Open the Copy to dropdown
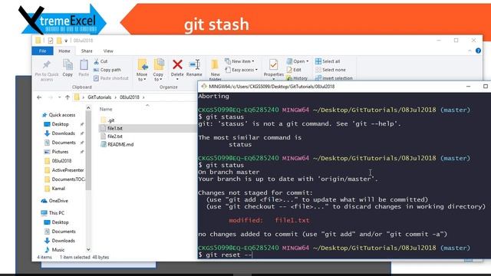The width and height of the screenshot is (491, 276). pyautogui.click(x=158, y=77)
